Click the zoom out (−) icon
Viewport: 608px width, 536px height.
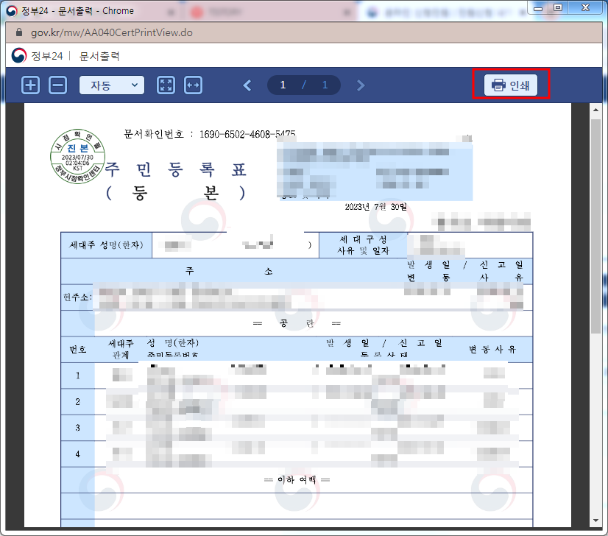point(57,85)
